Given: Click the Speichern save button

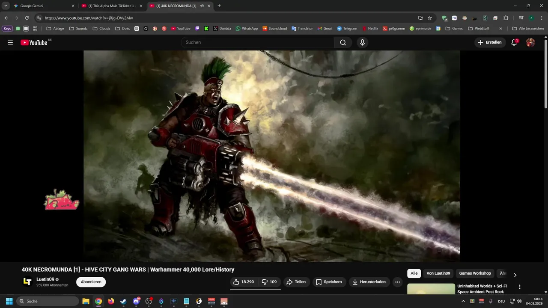Looking at the screenshot, I should [329, 282].
